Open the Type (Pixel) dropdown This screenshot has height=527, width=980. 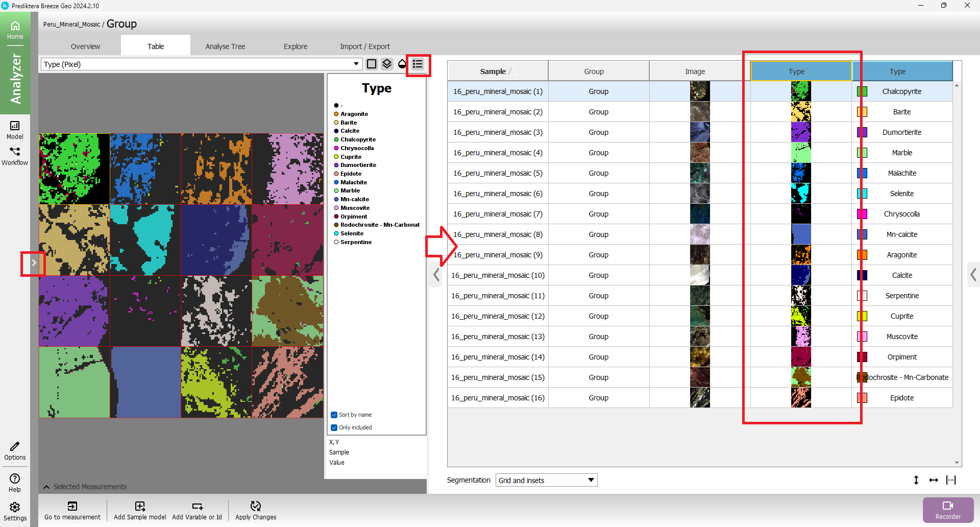(202, 64)
